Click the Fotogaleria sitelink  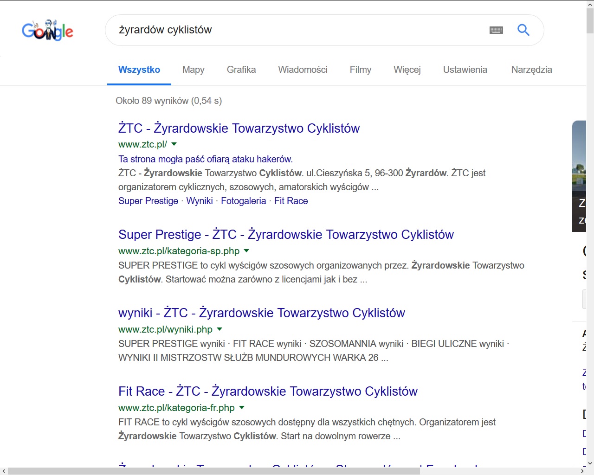[243, 201]
